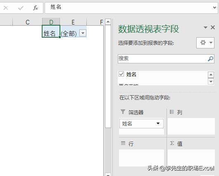Click the magnifier search icon

210,59
